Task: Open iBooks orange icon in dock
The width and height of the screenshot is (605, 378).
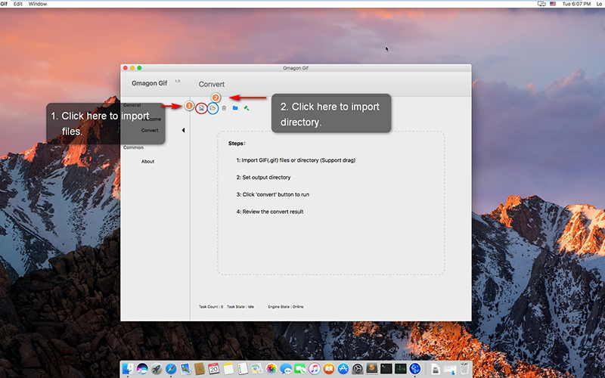Action: click(329, 369)
